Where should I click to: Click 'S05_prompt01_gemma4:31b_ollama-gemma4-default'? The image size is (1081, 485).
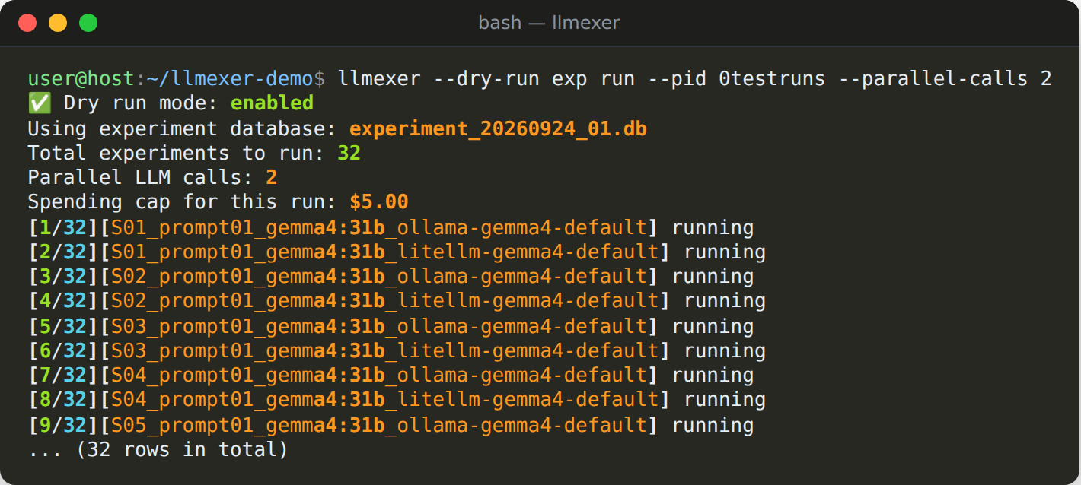[378, 426]
